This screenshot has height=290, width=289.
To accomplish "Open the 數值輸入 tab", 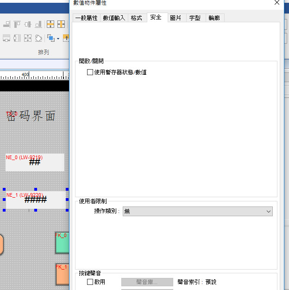I will tap(114, 18).
